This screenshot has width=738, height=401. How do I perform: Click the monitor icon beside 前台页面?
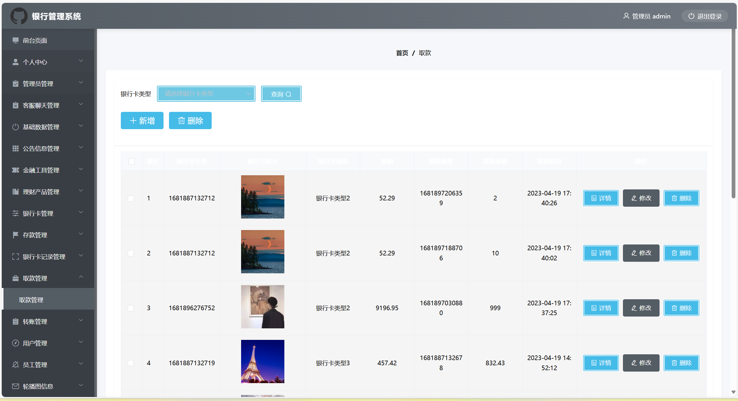coord(16,40)
